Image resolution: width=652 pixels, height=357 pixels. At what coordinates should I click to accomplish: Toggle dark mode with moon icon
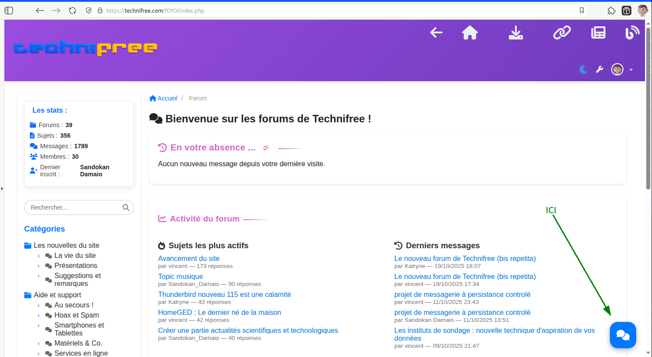[x=583, y=70]
